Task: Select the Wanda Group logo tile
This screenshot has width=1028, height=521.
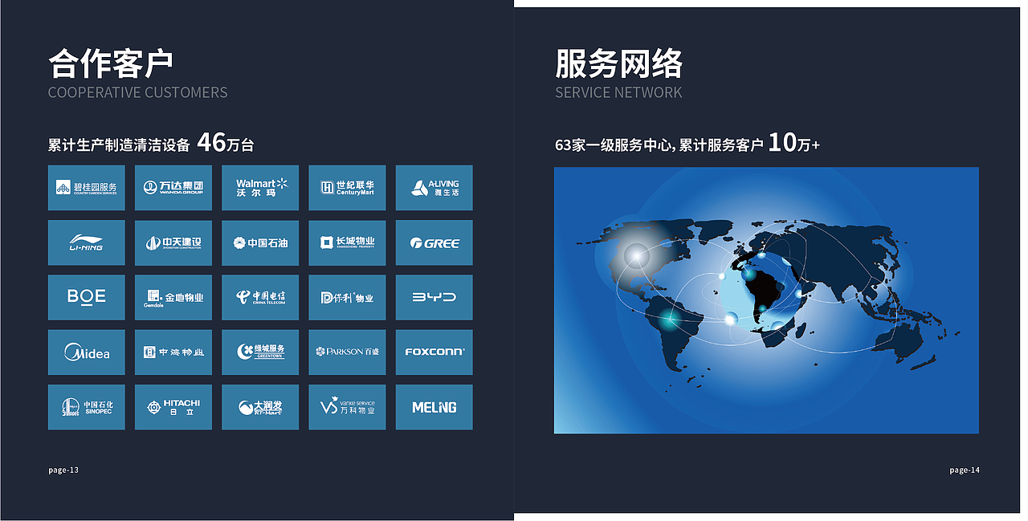Action: pos(173,188)
